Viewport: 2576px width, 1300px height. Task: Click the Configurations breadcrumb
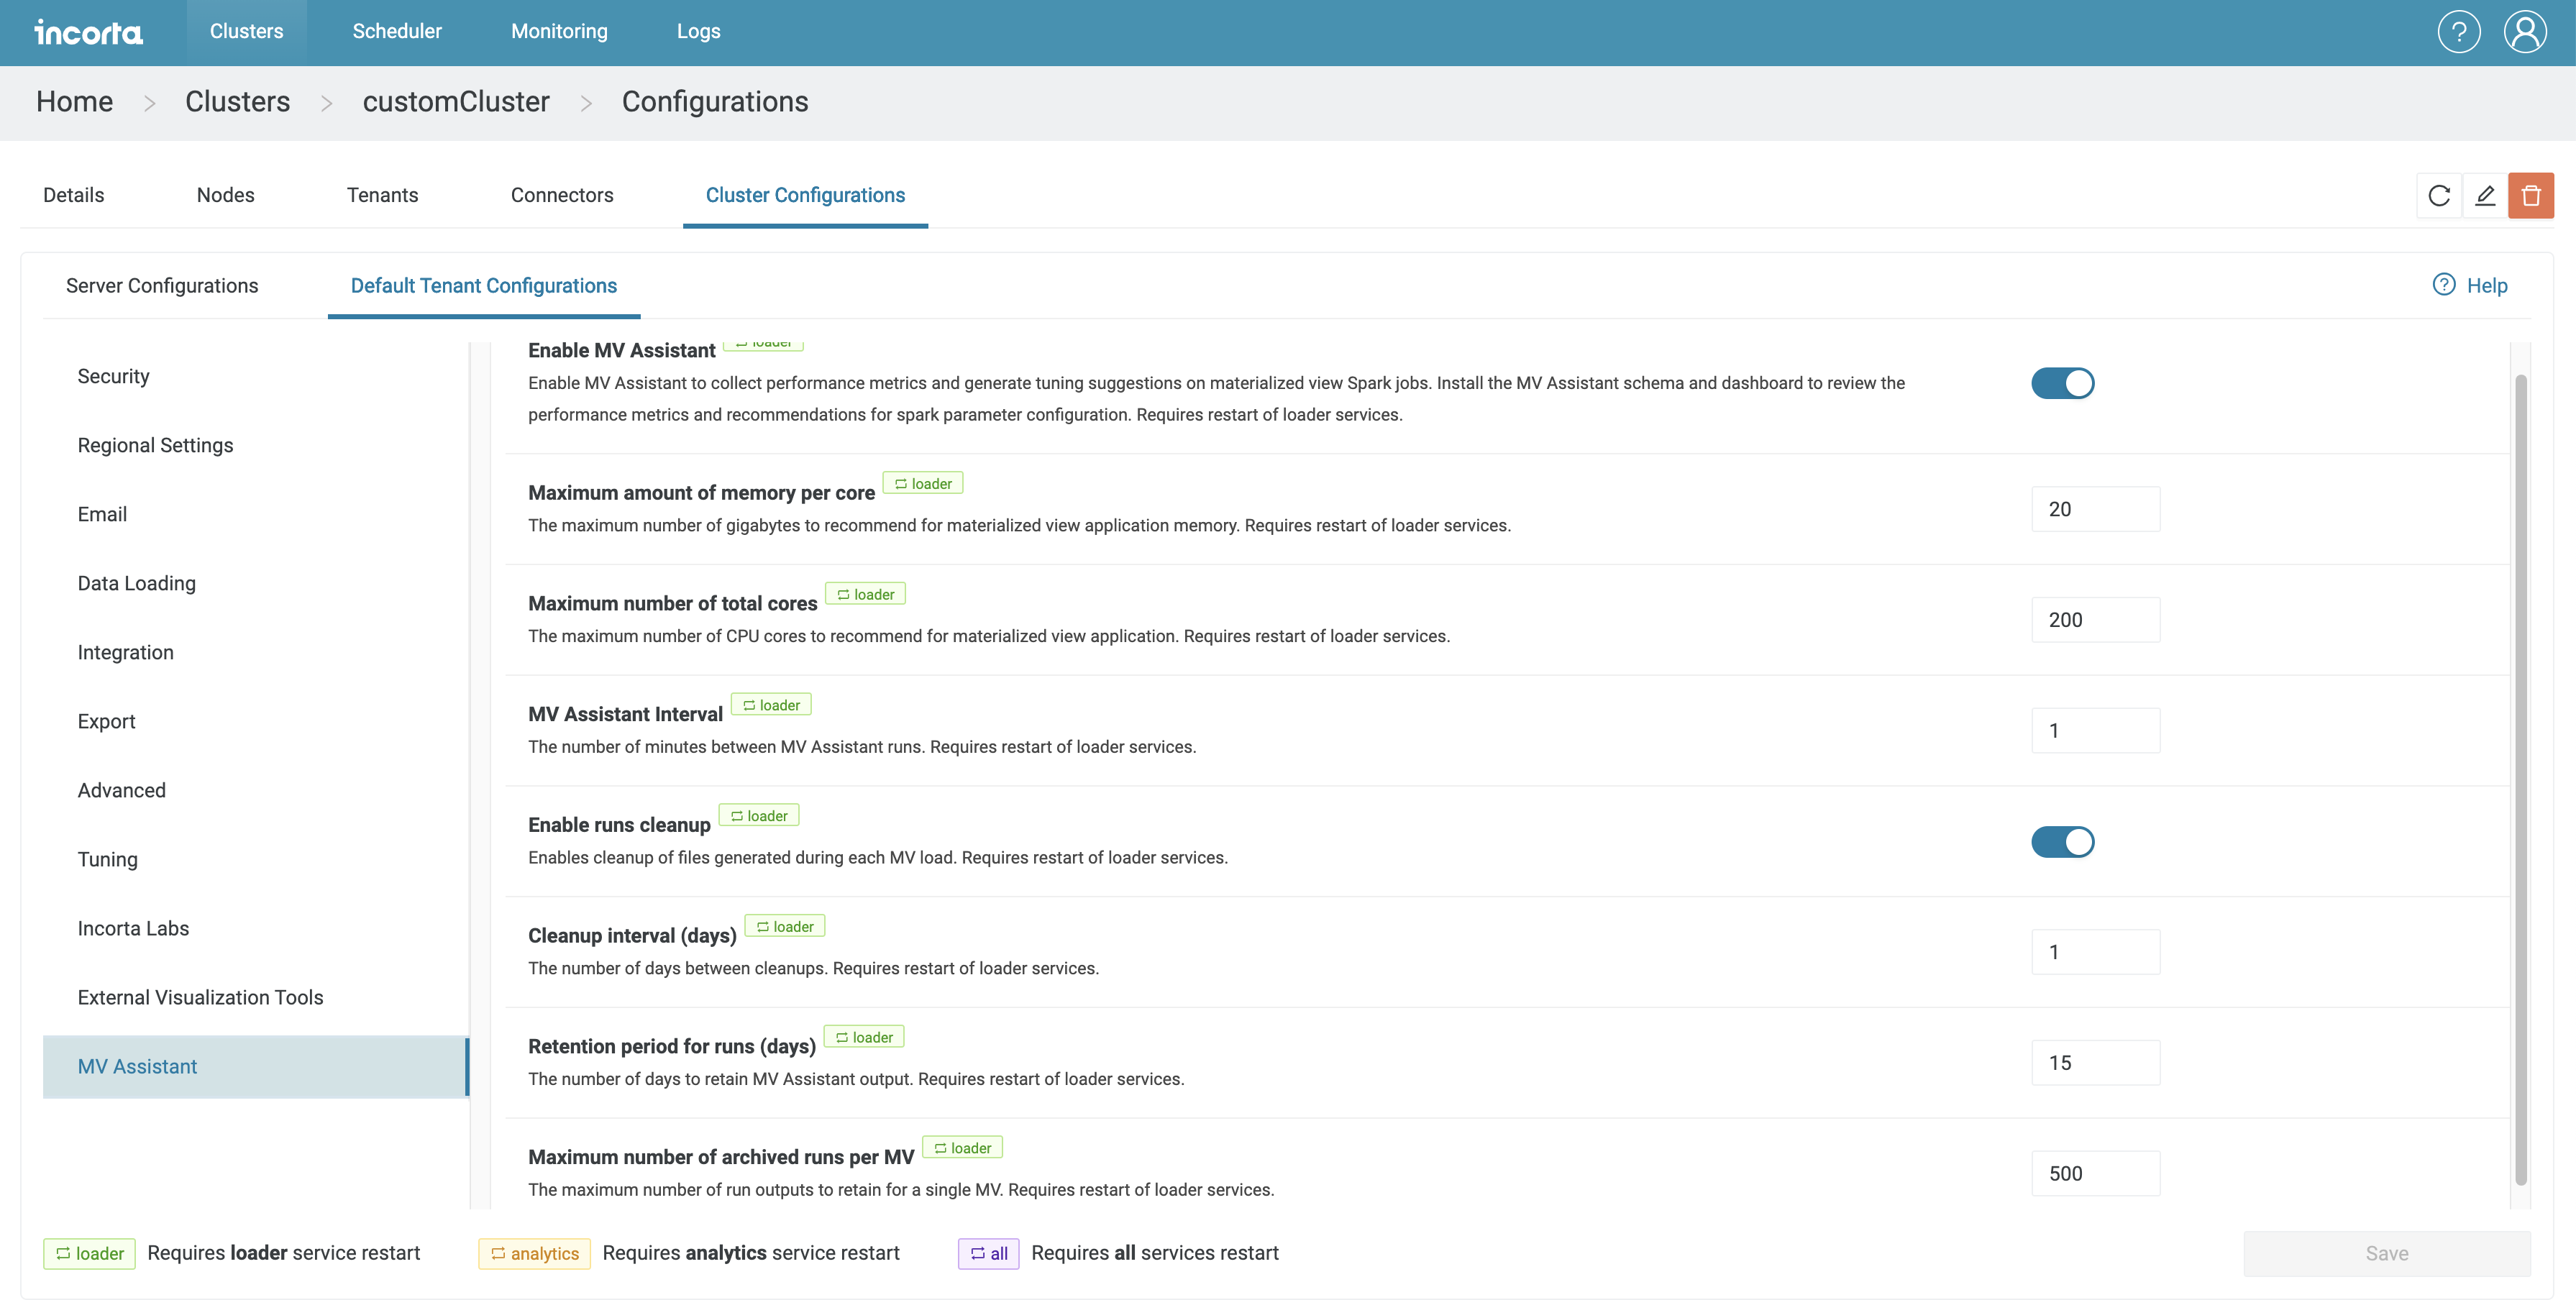coord(715,102)
